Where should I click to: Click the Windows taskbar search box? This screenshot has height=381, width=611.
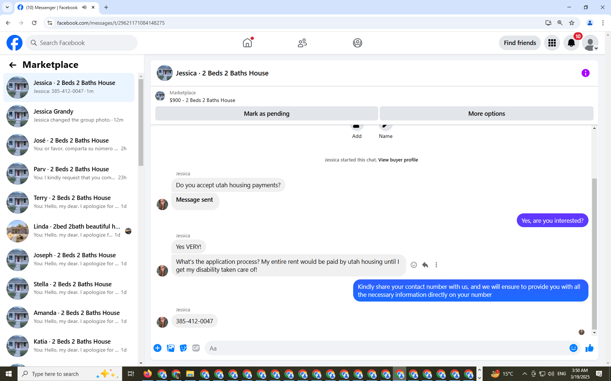[69, 374]
